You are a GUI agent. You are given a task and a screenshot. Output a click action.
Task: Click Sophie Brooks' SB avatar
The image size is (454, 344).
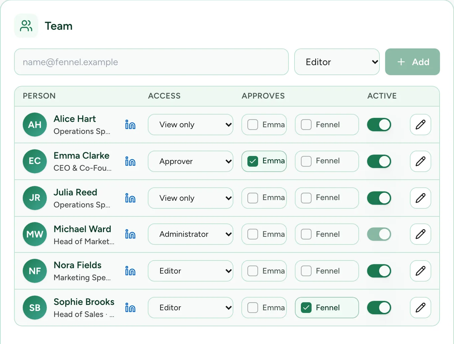pyautogui.click(x=35, y=308)
